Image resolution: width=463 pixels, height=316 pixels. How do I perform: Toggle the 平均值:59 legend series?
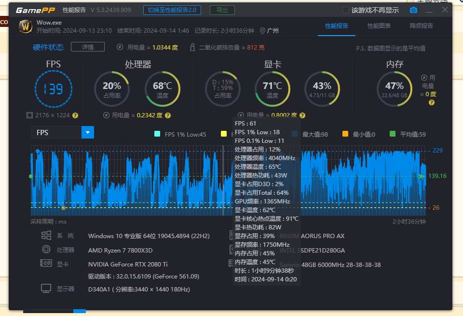tap(393, 134)
